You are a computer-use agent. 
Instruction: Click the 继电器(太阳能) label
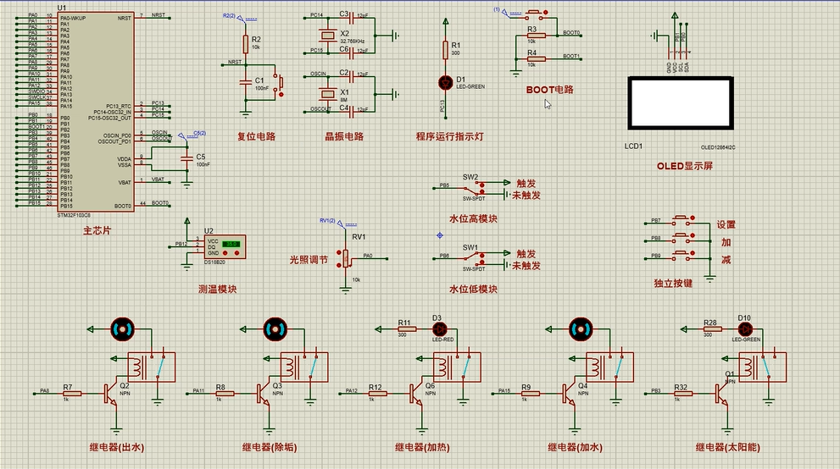728,447
